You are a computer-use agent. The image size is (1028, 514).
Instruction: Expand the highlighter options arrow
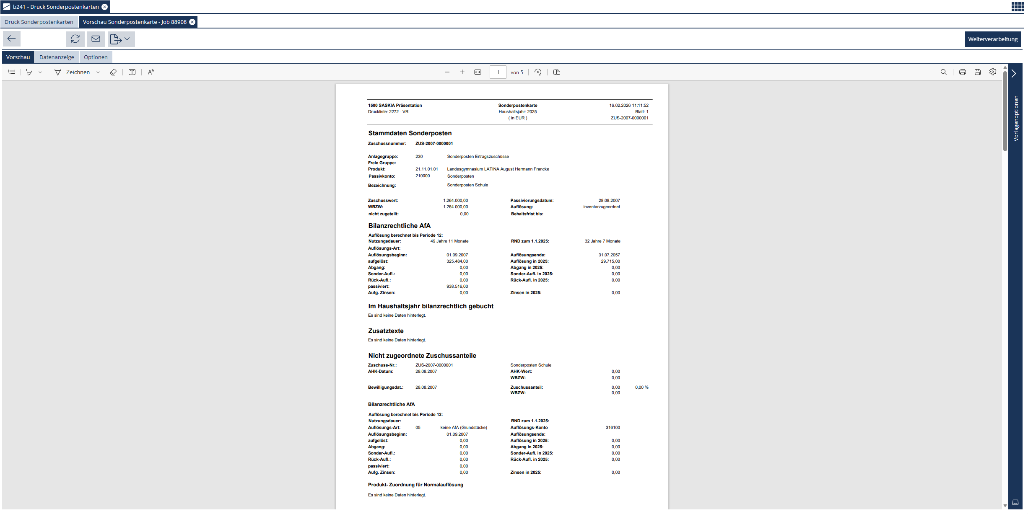pyautogui.click(x=41, y=72)
